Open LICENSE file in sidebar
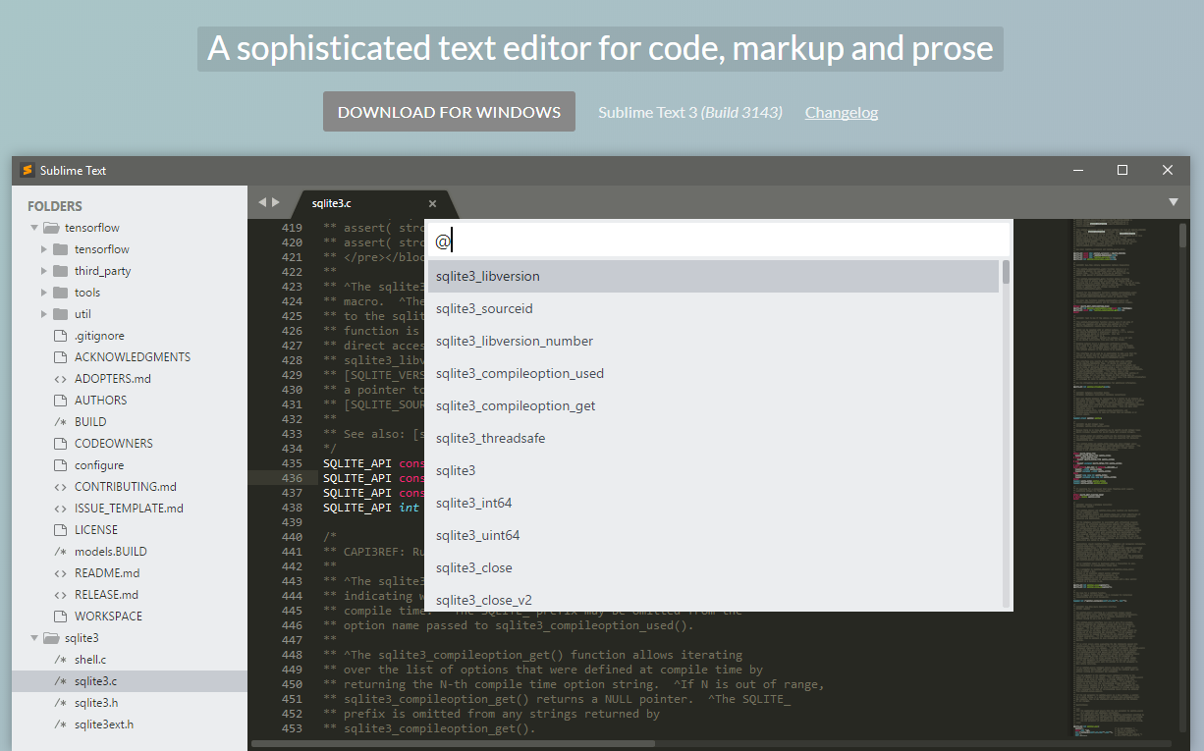 click(96, 530)
